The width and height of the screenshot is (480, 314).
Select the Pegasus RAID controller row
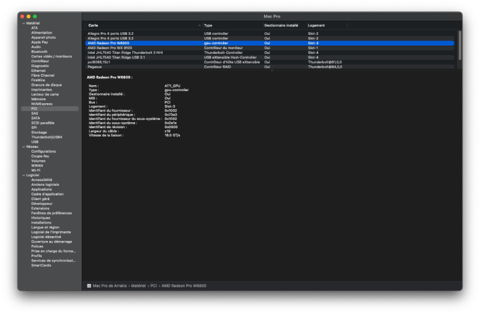tap(95, 67)
